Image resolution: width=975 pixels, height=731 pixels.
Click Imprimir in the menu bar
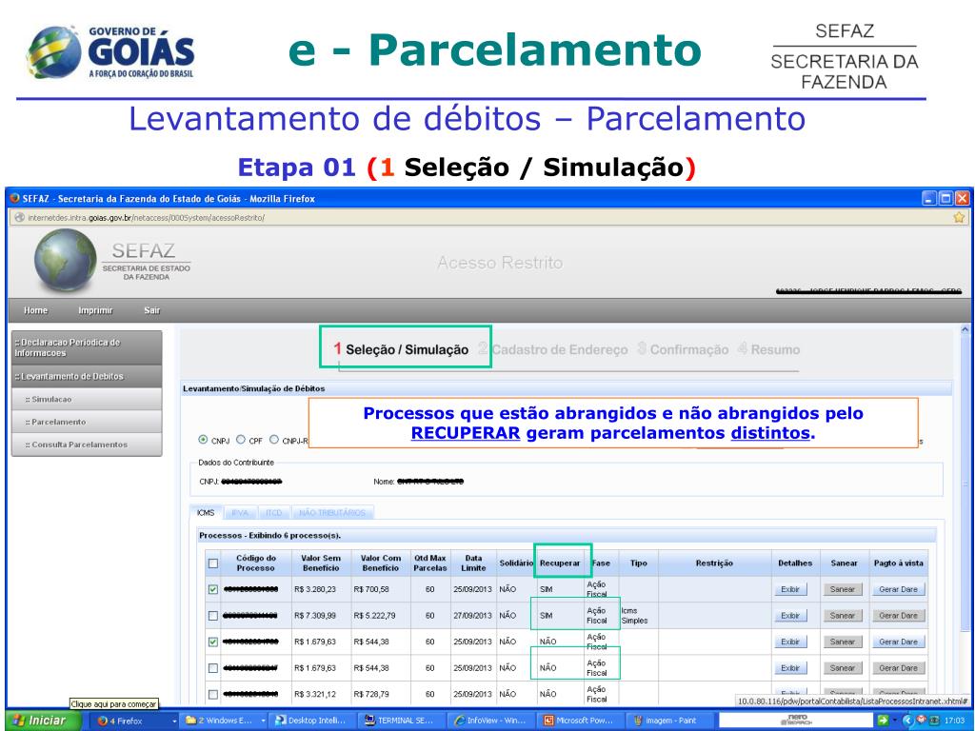[95, 310]
